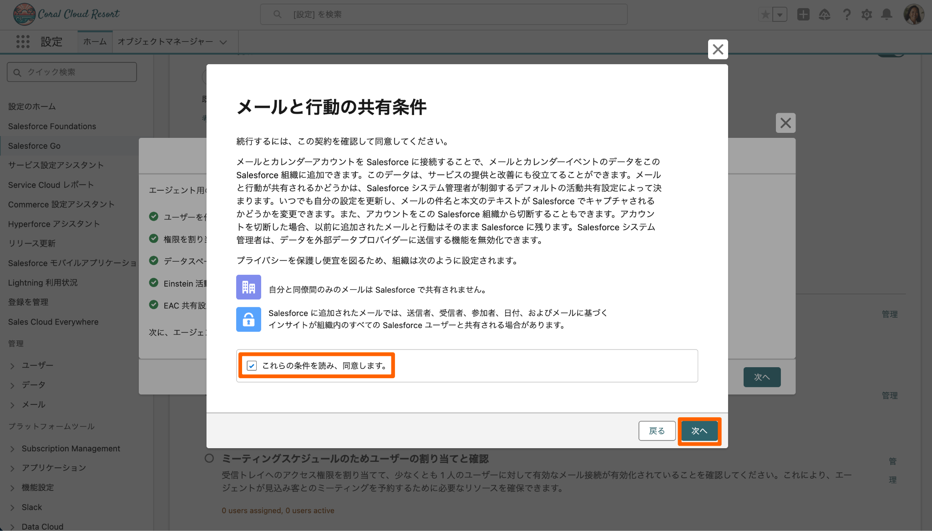Viewport: 932px width, 531px height.
Task: Select the ミーティングスケジュール step radio circle
Action: coord(209,458)
